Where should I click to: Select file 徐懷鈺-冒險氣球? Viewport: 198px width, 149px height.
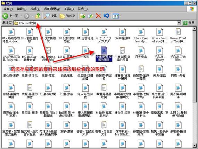141,128
